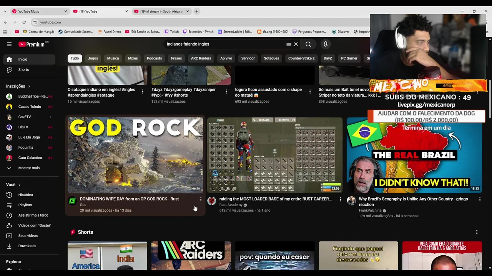Select the Música filter chip

(113, 58)
